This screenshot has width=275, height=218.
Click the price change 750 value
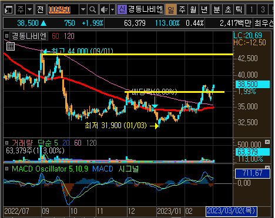pyautogui.click(x=69, y=24)
